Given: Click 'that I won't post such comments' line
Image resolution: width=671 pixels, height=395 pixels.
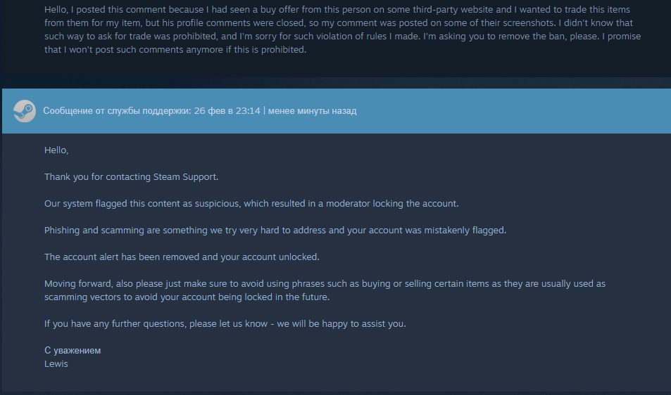Looking at the screenshot, I should pos(175,50).
